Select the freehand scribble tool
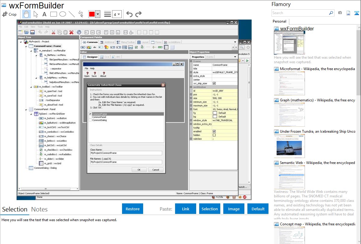The width and height of the screenshot is (361, 244). click(x=81, y=14)
